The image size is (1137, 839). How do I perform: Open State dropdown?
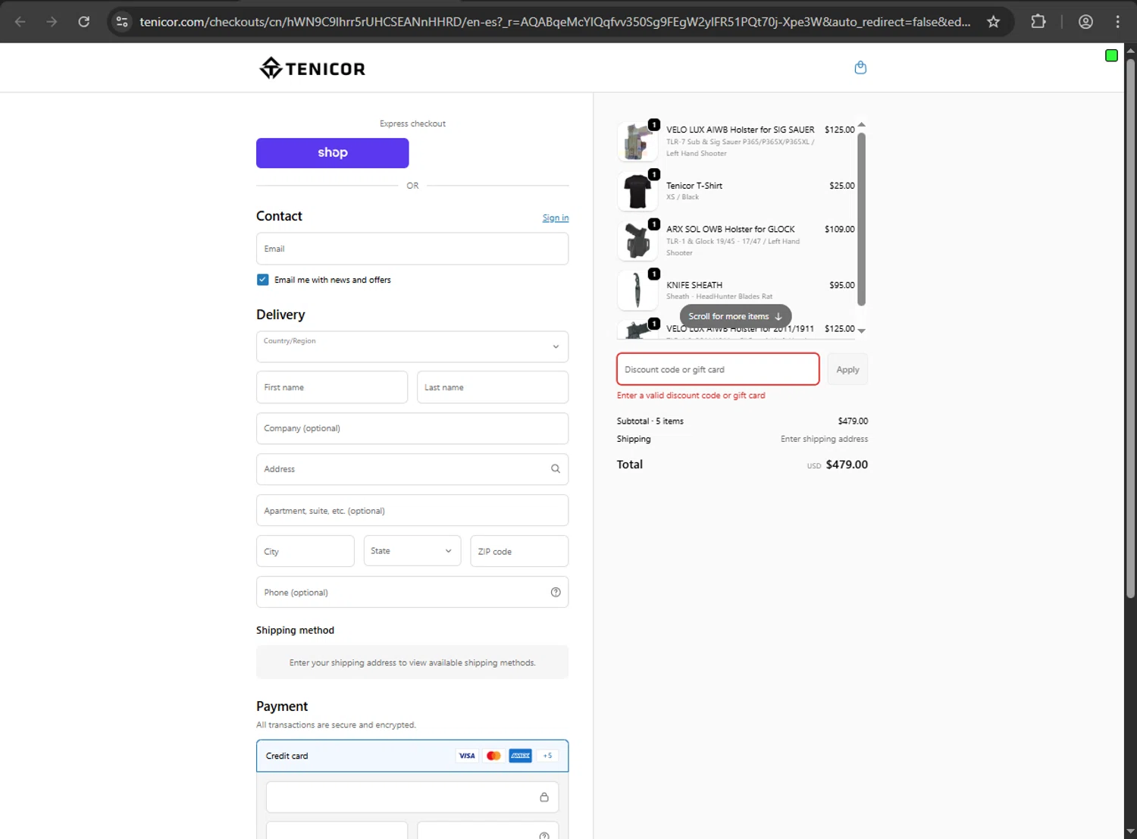click(412, 551)
